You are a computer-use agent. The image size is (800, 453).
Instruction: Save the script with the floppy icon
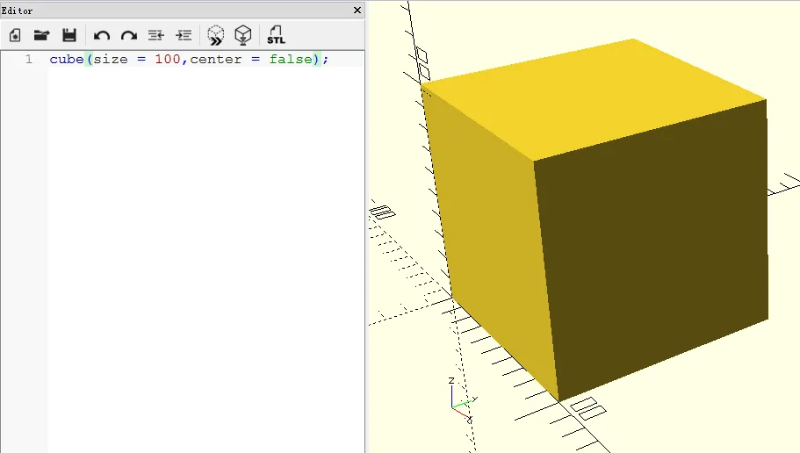click(68, 35)
